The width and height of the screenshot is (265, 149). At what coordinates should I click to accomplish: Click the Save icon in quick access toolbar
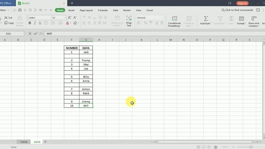[x=20, y=10]
